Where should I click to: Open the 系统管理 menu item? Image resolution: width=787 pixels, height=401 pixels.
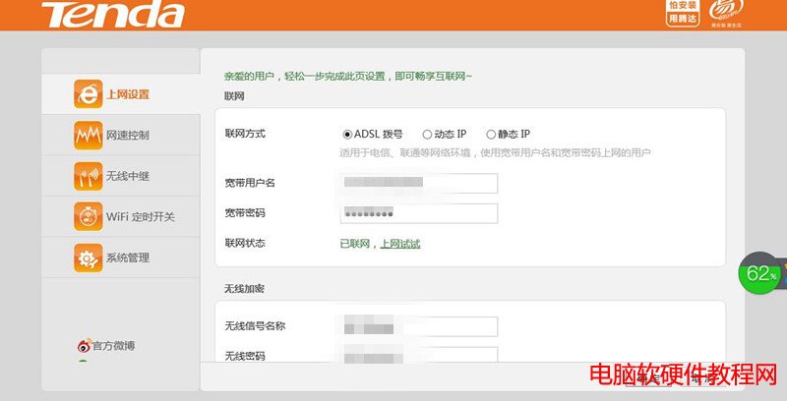[x=127, y=258]
